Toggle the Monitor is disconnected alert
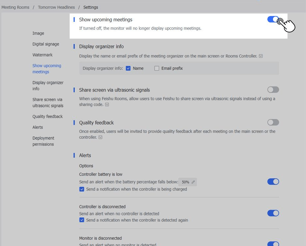Screen dimensions: 306x246 (x=273, y=244)
